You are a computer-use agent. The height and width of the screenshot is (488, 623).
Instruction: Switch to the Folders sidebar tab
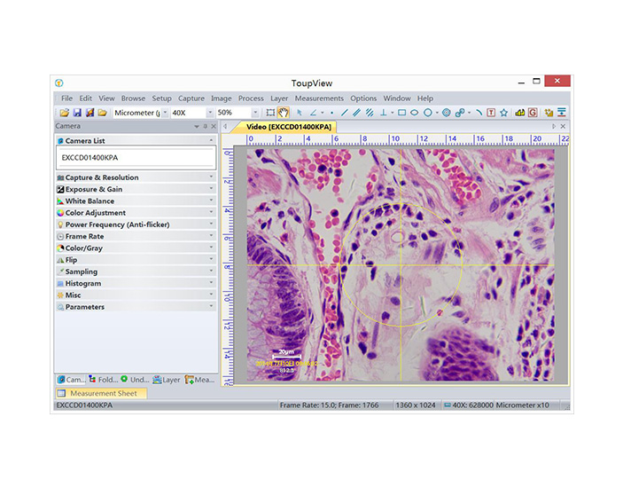click(104, 380)
